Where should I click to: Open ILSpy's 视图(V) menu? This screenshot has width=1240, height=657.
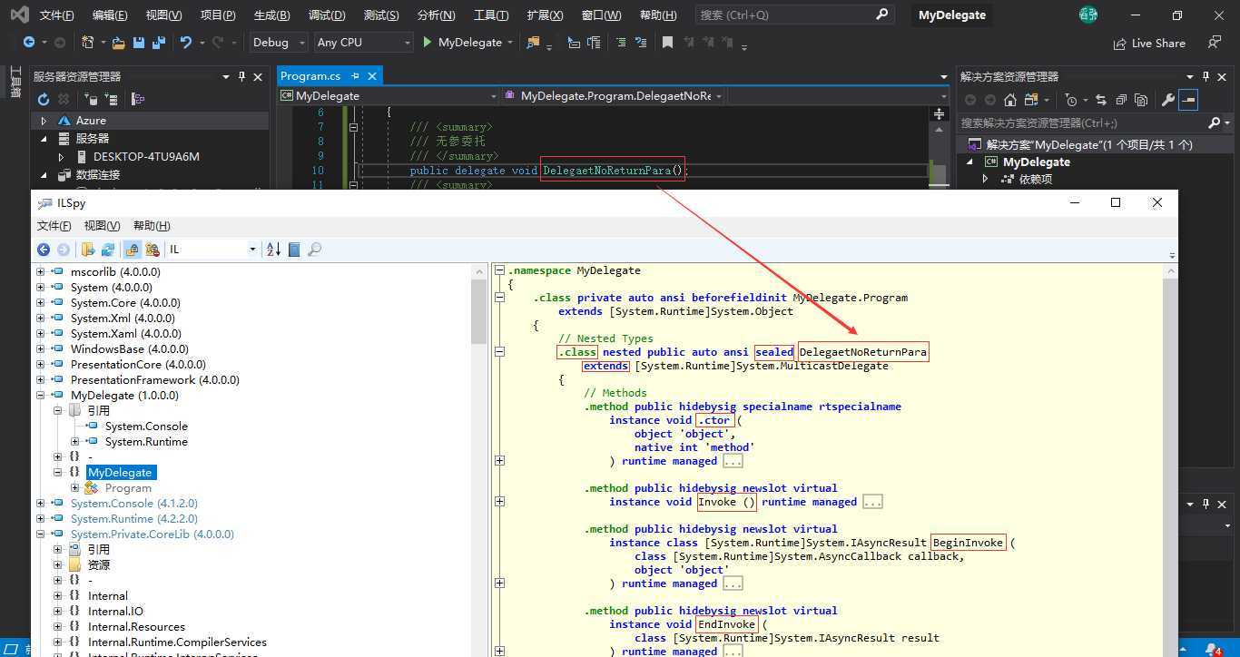pyautogui.click(x=102, y=226)
